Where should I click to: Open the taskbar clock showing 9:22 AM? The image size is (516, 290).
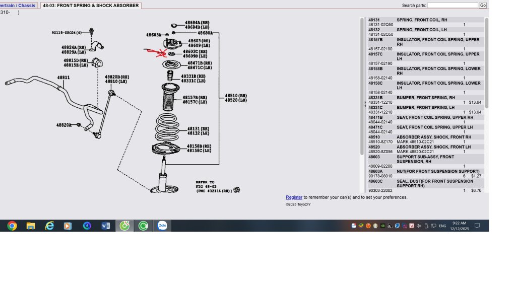pyautogui.click(x=459, y=226)
